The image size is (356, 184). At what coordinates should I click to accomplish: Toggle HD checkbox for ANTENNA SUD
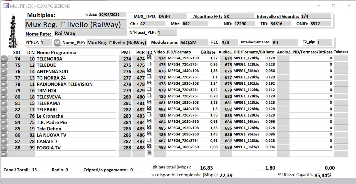click(x=149, y=70)
